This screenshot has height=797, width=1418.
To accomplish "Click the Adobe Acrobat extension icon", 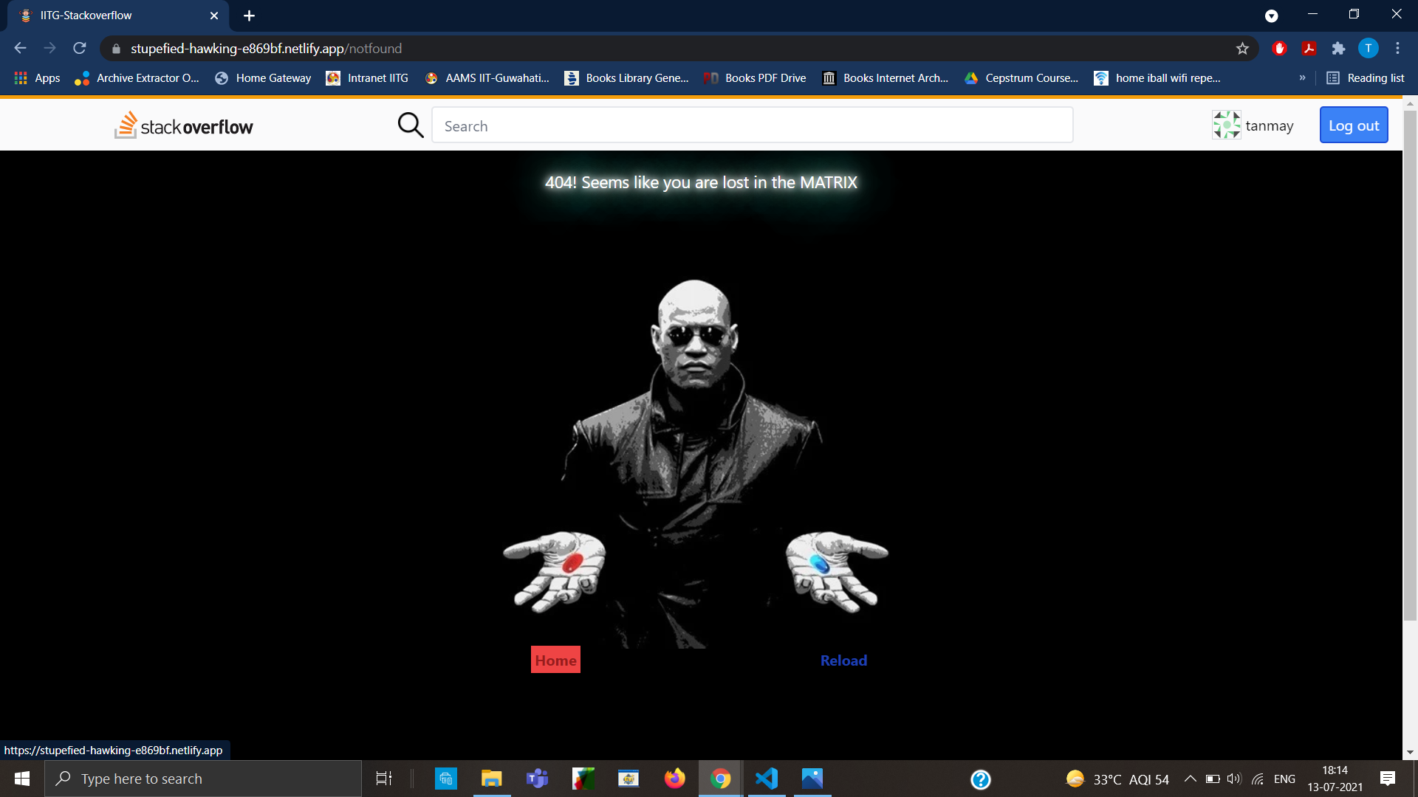I will pyautogui.click(x=1309, y=49).
